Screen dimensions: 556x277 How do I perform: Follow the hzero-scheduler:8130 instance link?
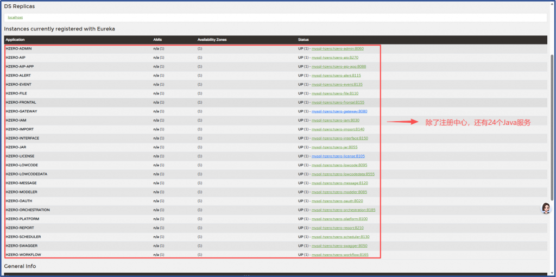point(340,237)
